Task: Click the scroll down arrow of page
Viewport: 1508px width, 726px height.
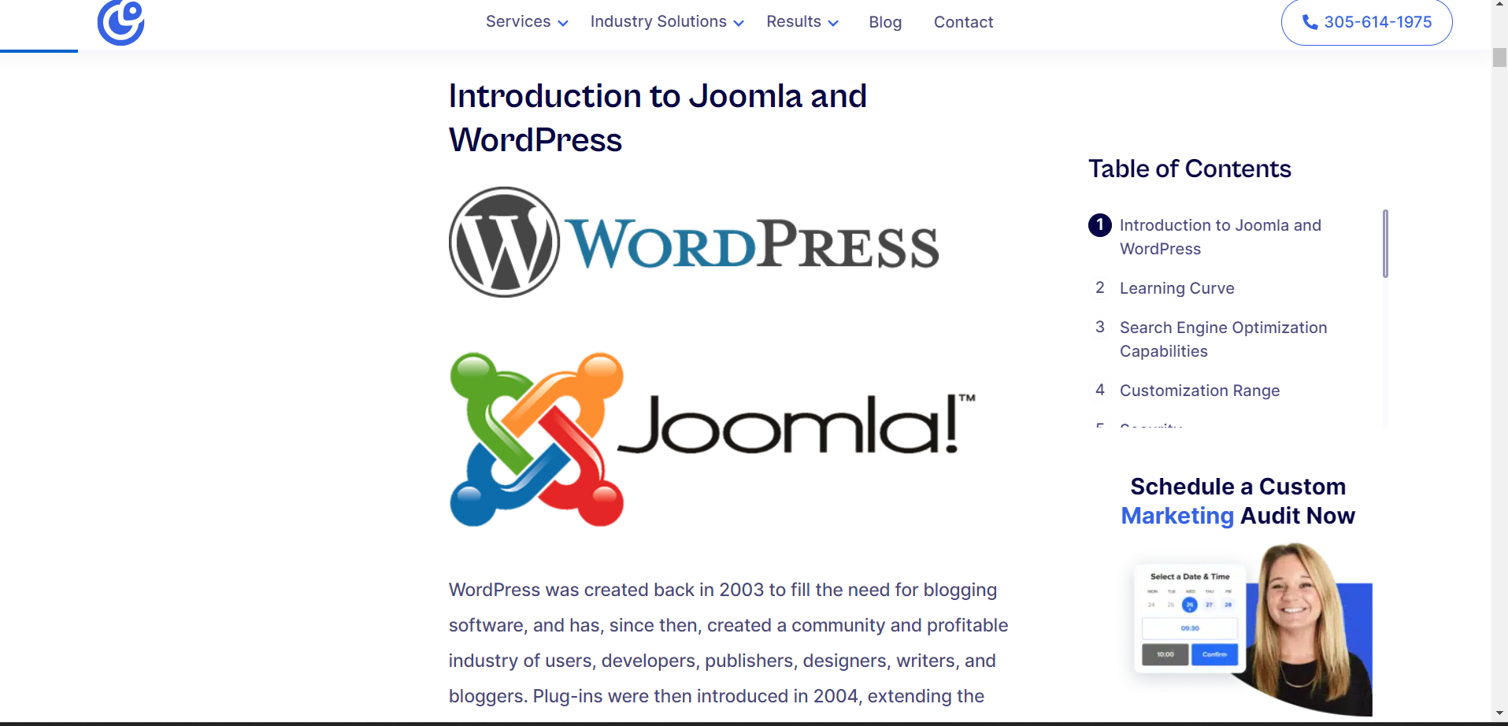Action: pyautogui.click(x=1499, y=713)
